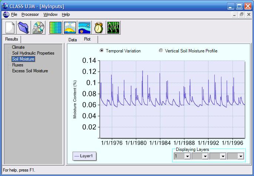Save using the CD disk icon
The height and width of the screenshot is (176, 254).
coord(38,28)
